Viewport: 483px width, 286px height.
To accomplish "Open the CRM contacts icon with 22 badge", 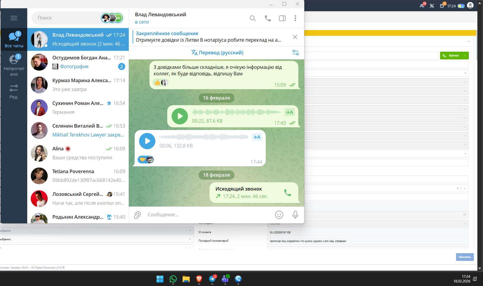I will coord(422,5).
